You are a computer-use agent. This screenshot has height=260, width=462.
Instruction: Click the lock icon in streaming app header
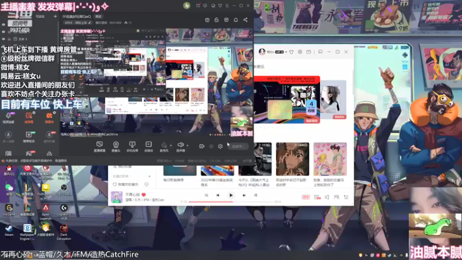coord(217,20)
